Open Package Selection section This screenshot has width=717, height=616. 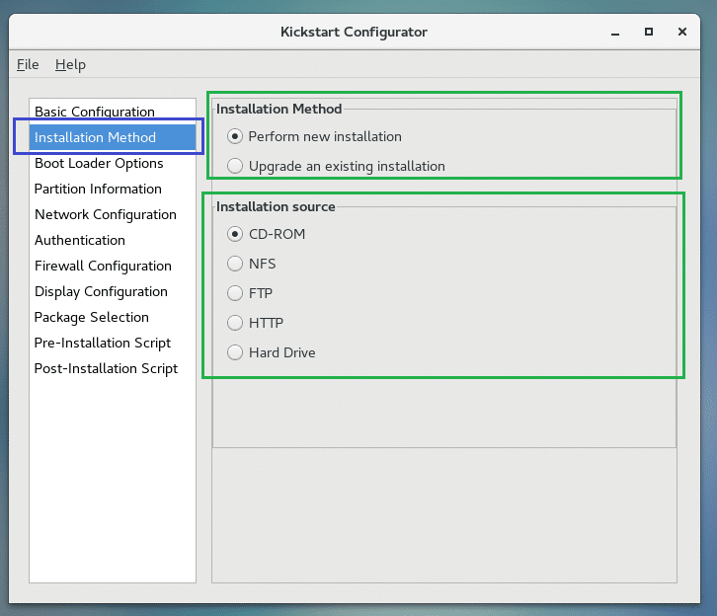pos(92,317)
